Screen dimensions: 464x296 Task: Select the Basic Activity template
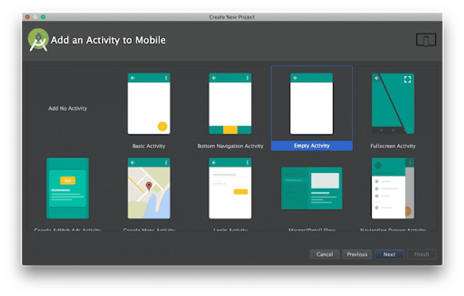(x=149, y=104)
